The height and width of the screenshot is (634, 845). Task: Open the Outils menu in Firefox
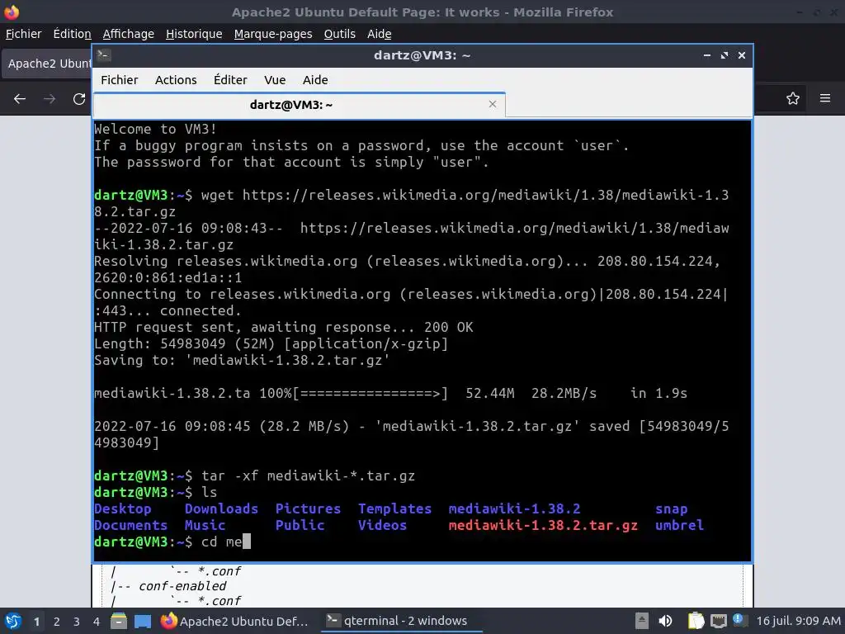point(339,34)
